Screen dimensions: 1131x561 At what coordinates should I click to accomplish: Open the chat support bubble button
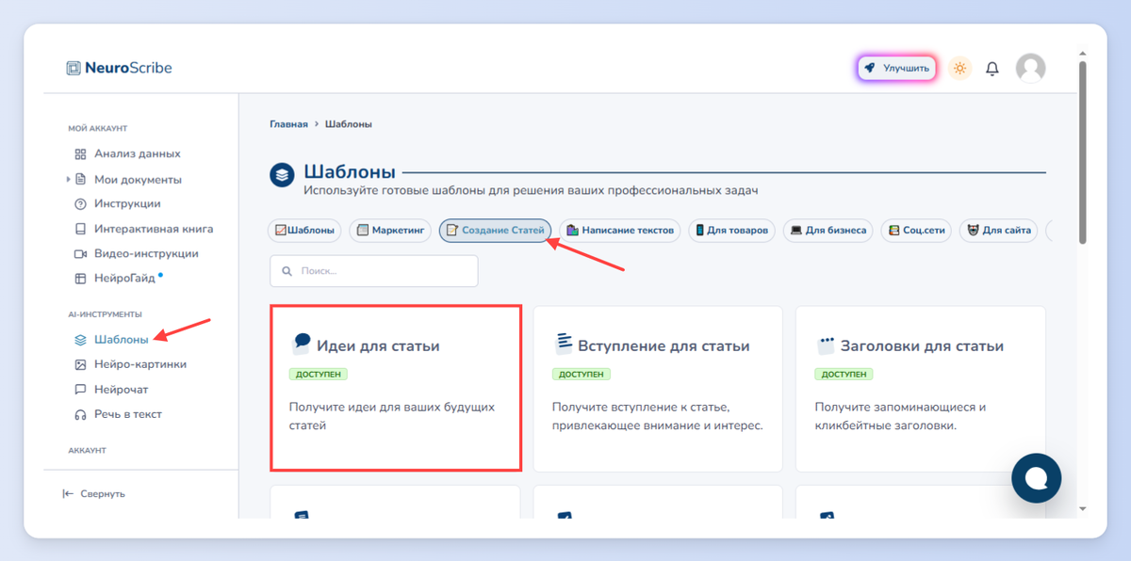pyautogui.click(x=1037, y=478)
